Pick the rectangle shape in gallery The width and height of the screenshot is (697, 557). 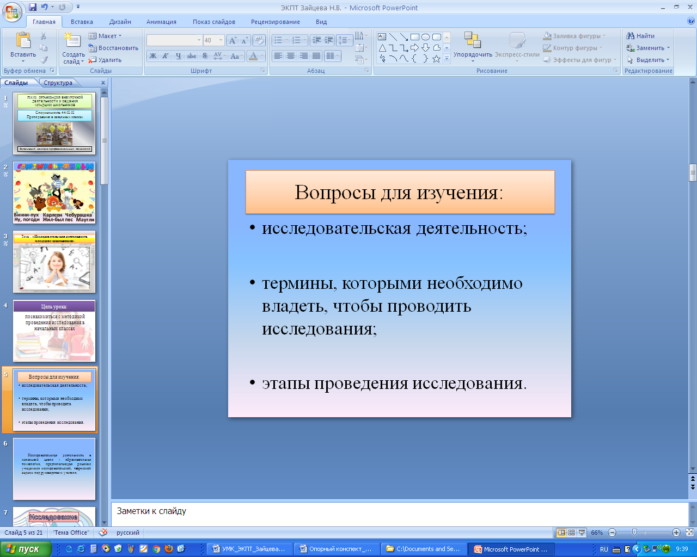coord(415,37)
